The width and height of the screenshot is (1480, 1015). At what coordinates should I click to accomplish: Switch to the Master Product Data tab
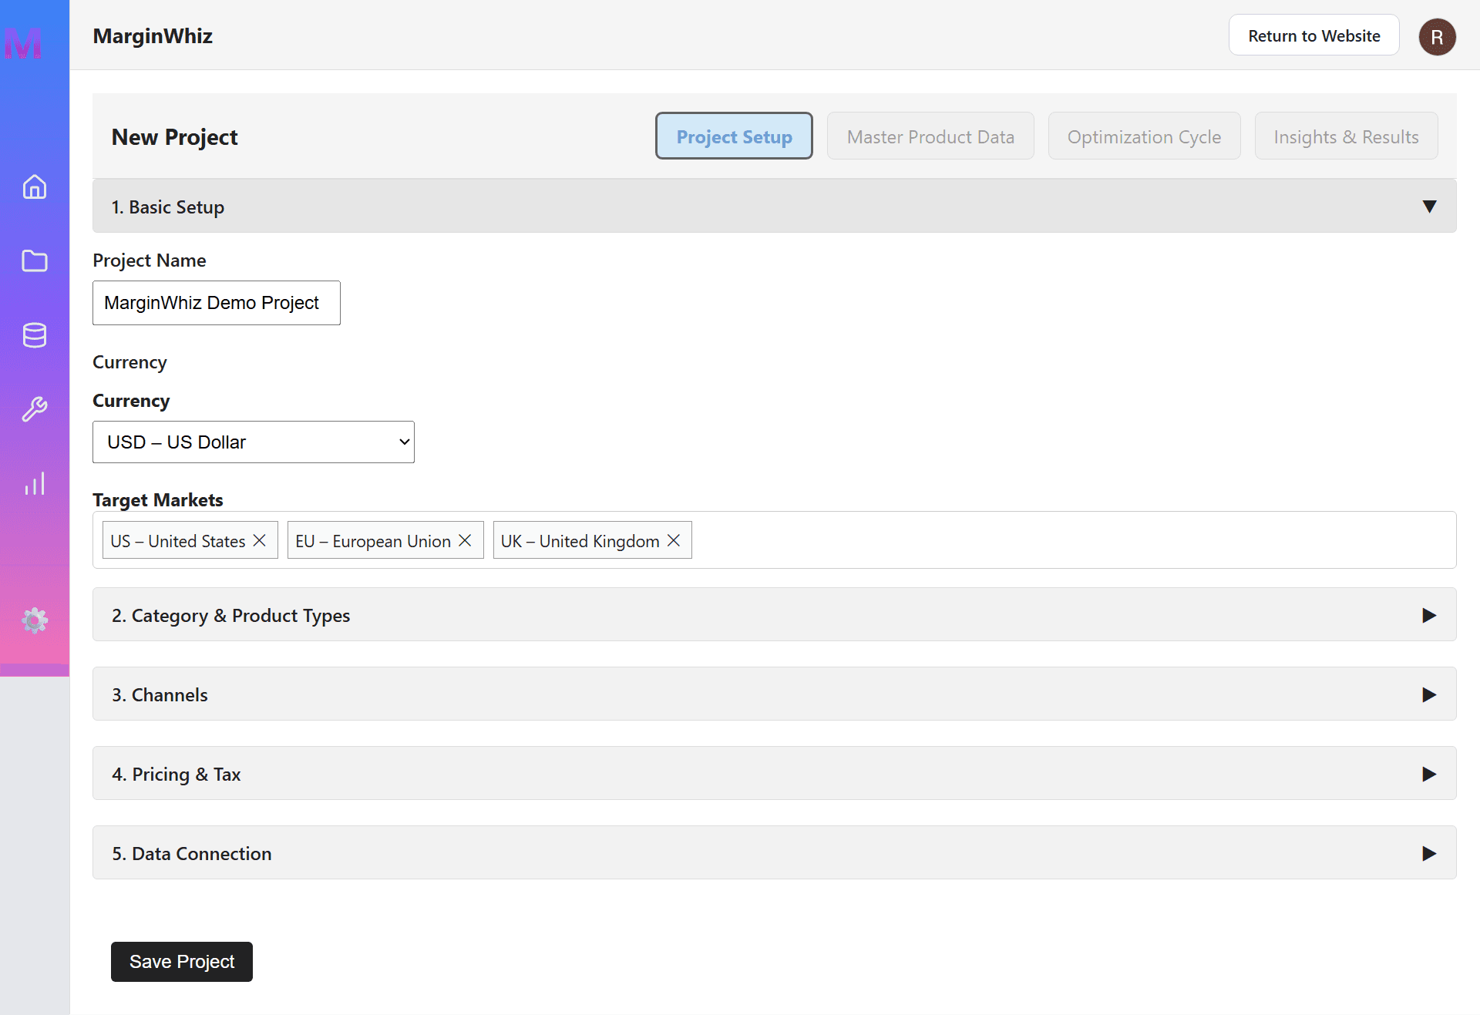(930, 136)
